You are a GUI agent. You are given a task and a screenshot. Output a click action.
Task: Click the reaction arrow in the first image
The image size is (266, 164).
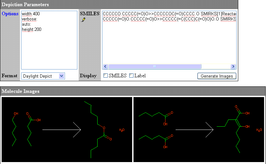(x=61, y=130)
